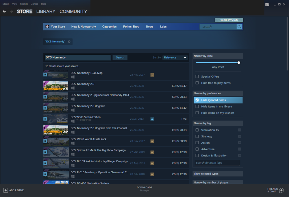Click the Any Price slider handle
This screenshot has width=289, height=197.
[x=238, y=62]
